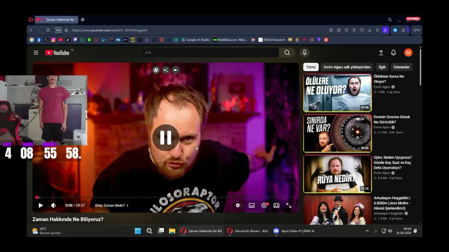Switch to Discord Yayın Odası window
This screenshot has width=449, height=252.
pos(294,231)
